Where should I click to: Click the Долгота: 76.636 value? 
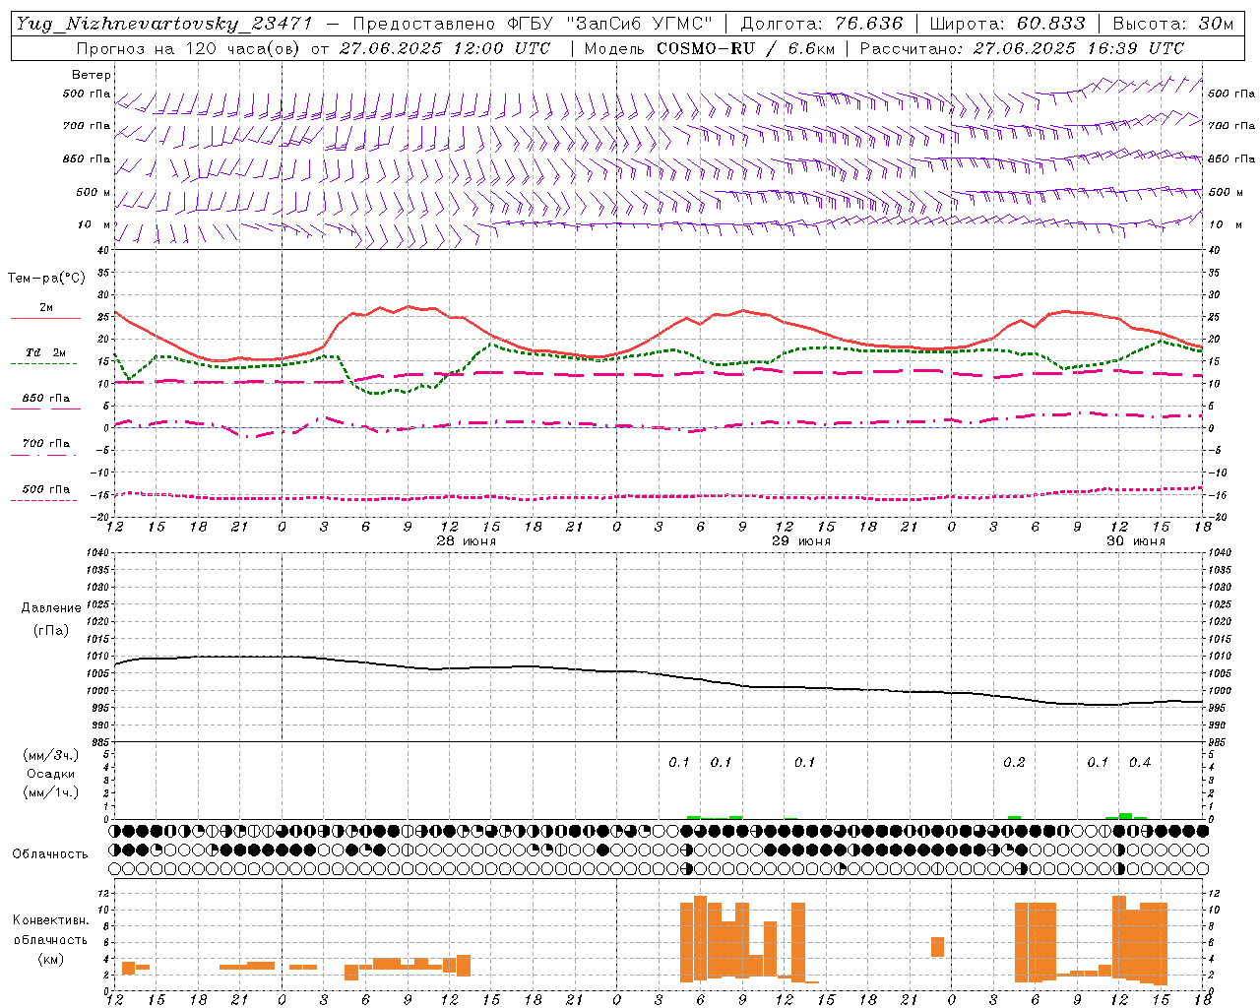click(x=821, y=24)
